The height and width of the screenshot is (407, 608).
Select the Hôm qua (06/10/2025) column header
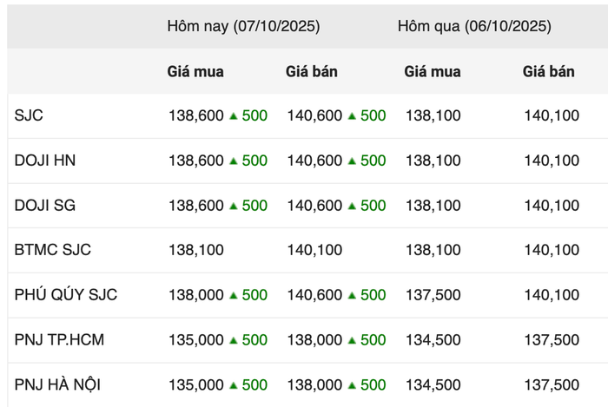474,26
